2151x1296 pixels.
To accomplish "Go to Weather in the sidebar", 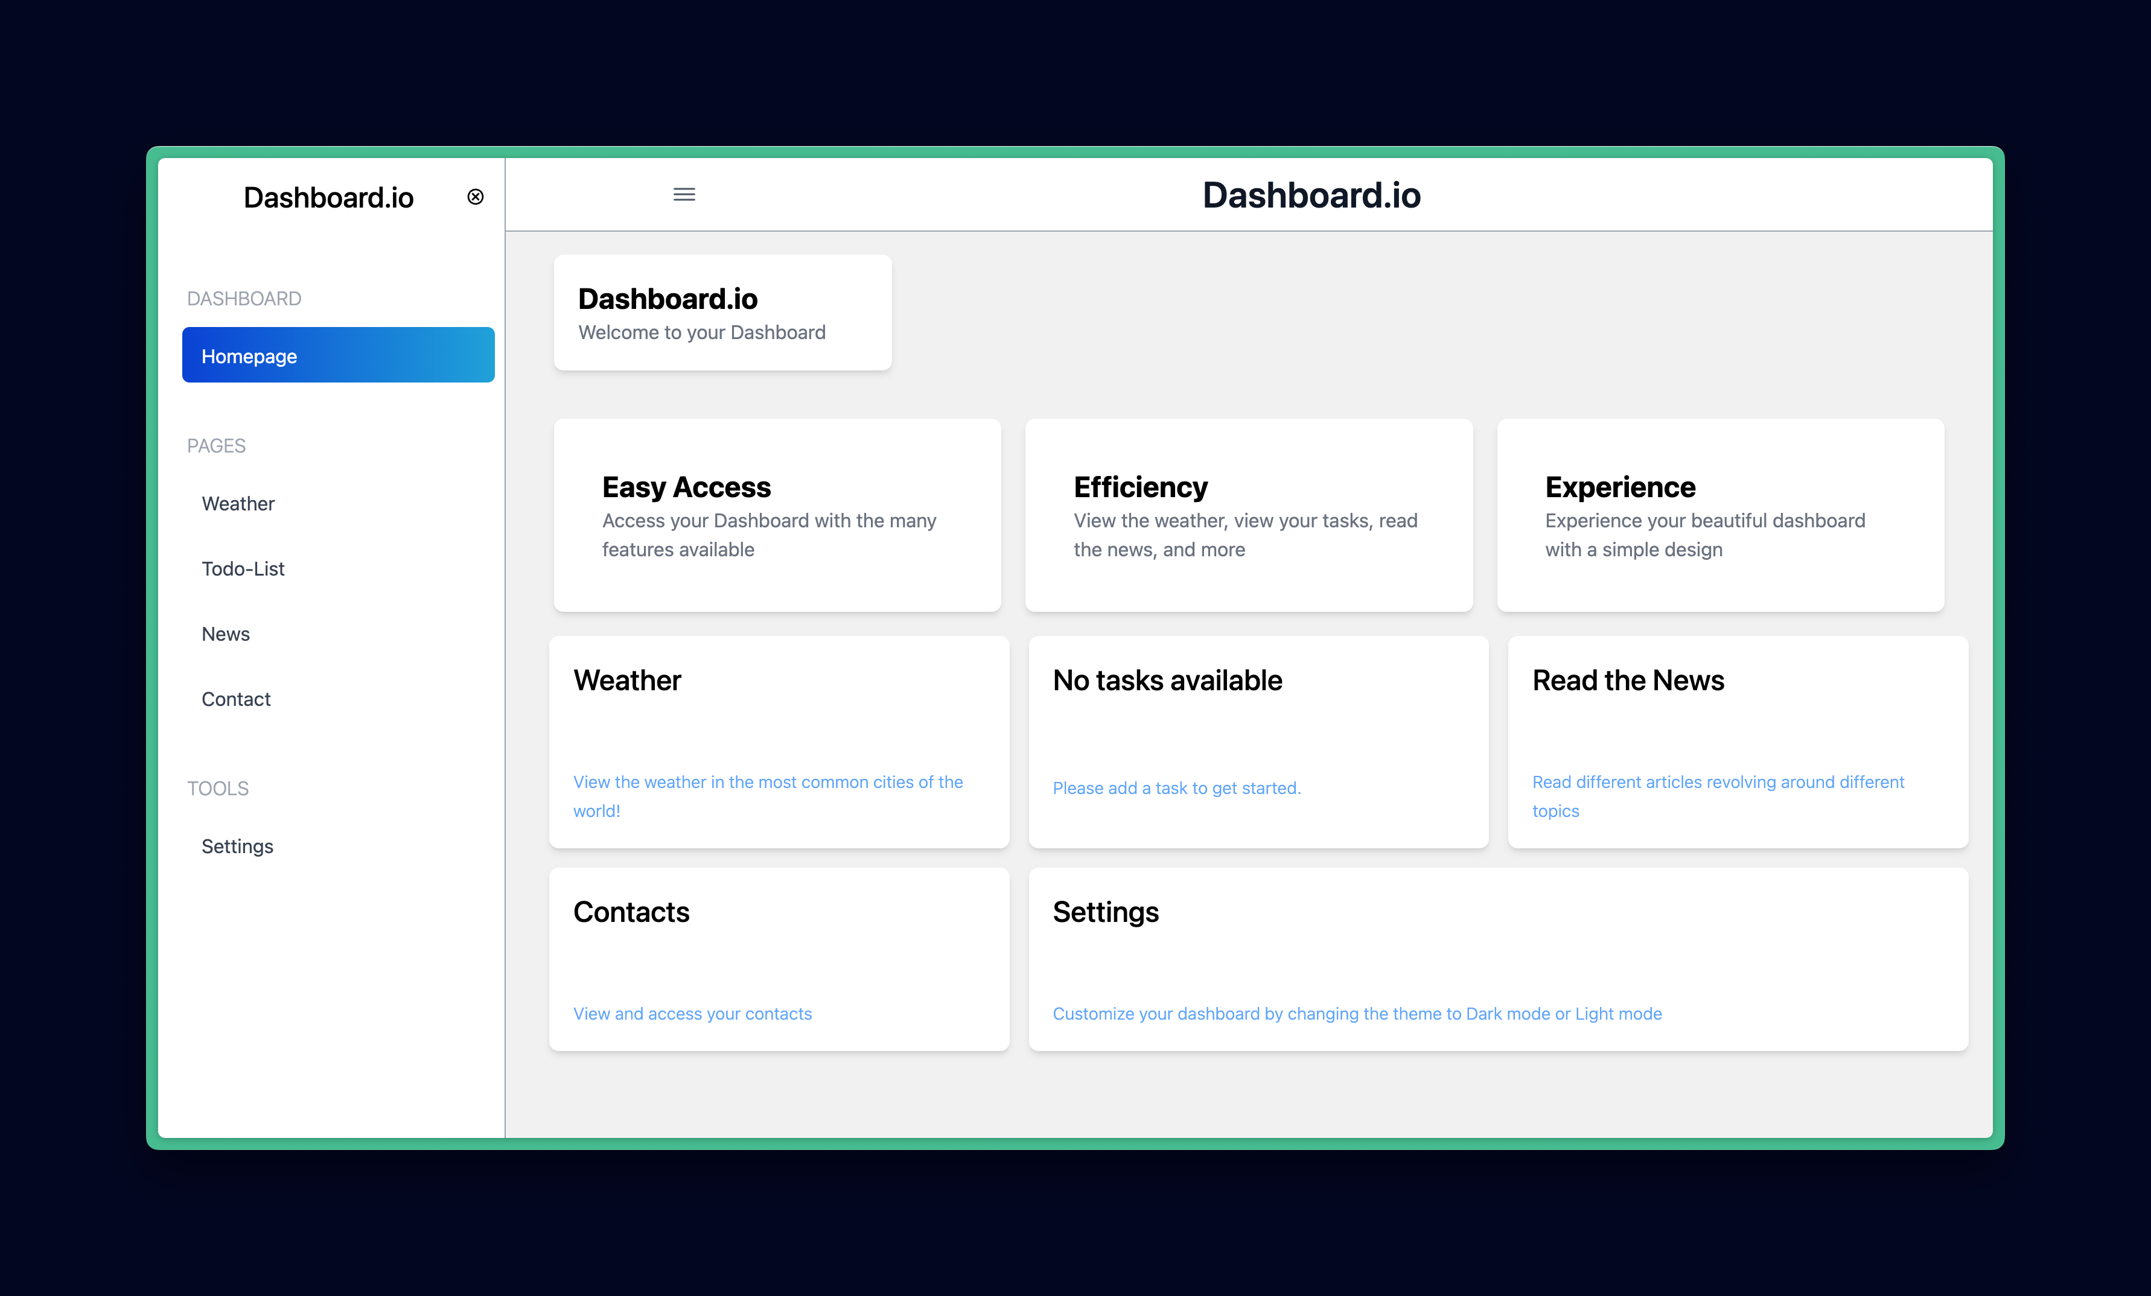I will (x=237, y=504).
